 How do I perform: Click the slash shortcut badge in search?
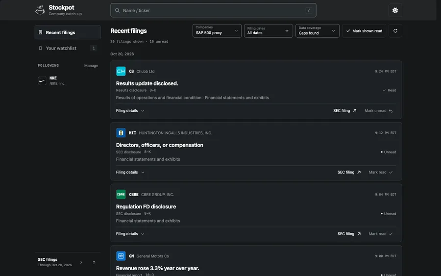coord(309,10)
